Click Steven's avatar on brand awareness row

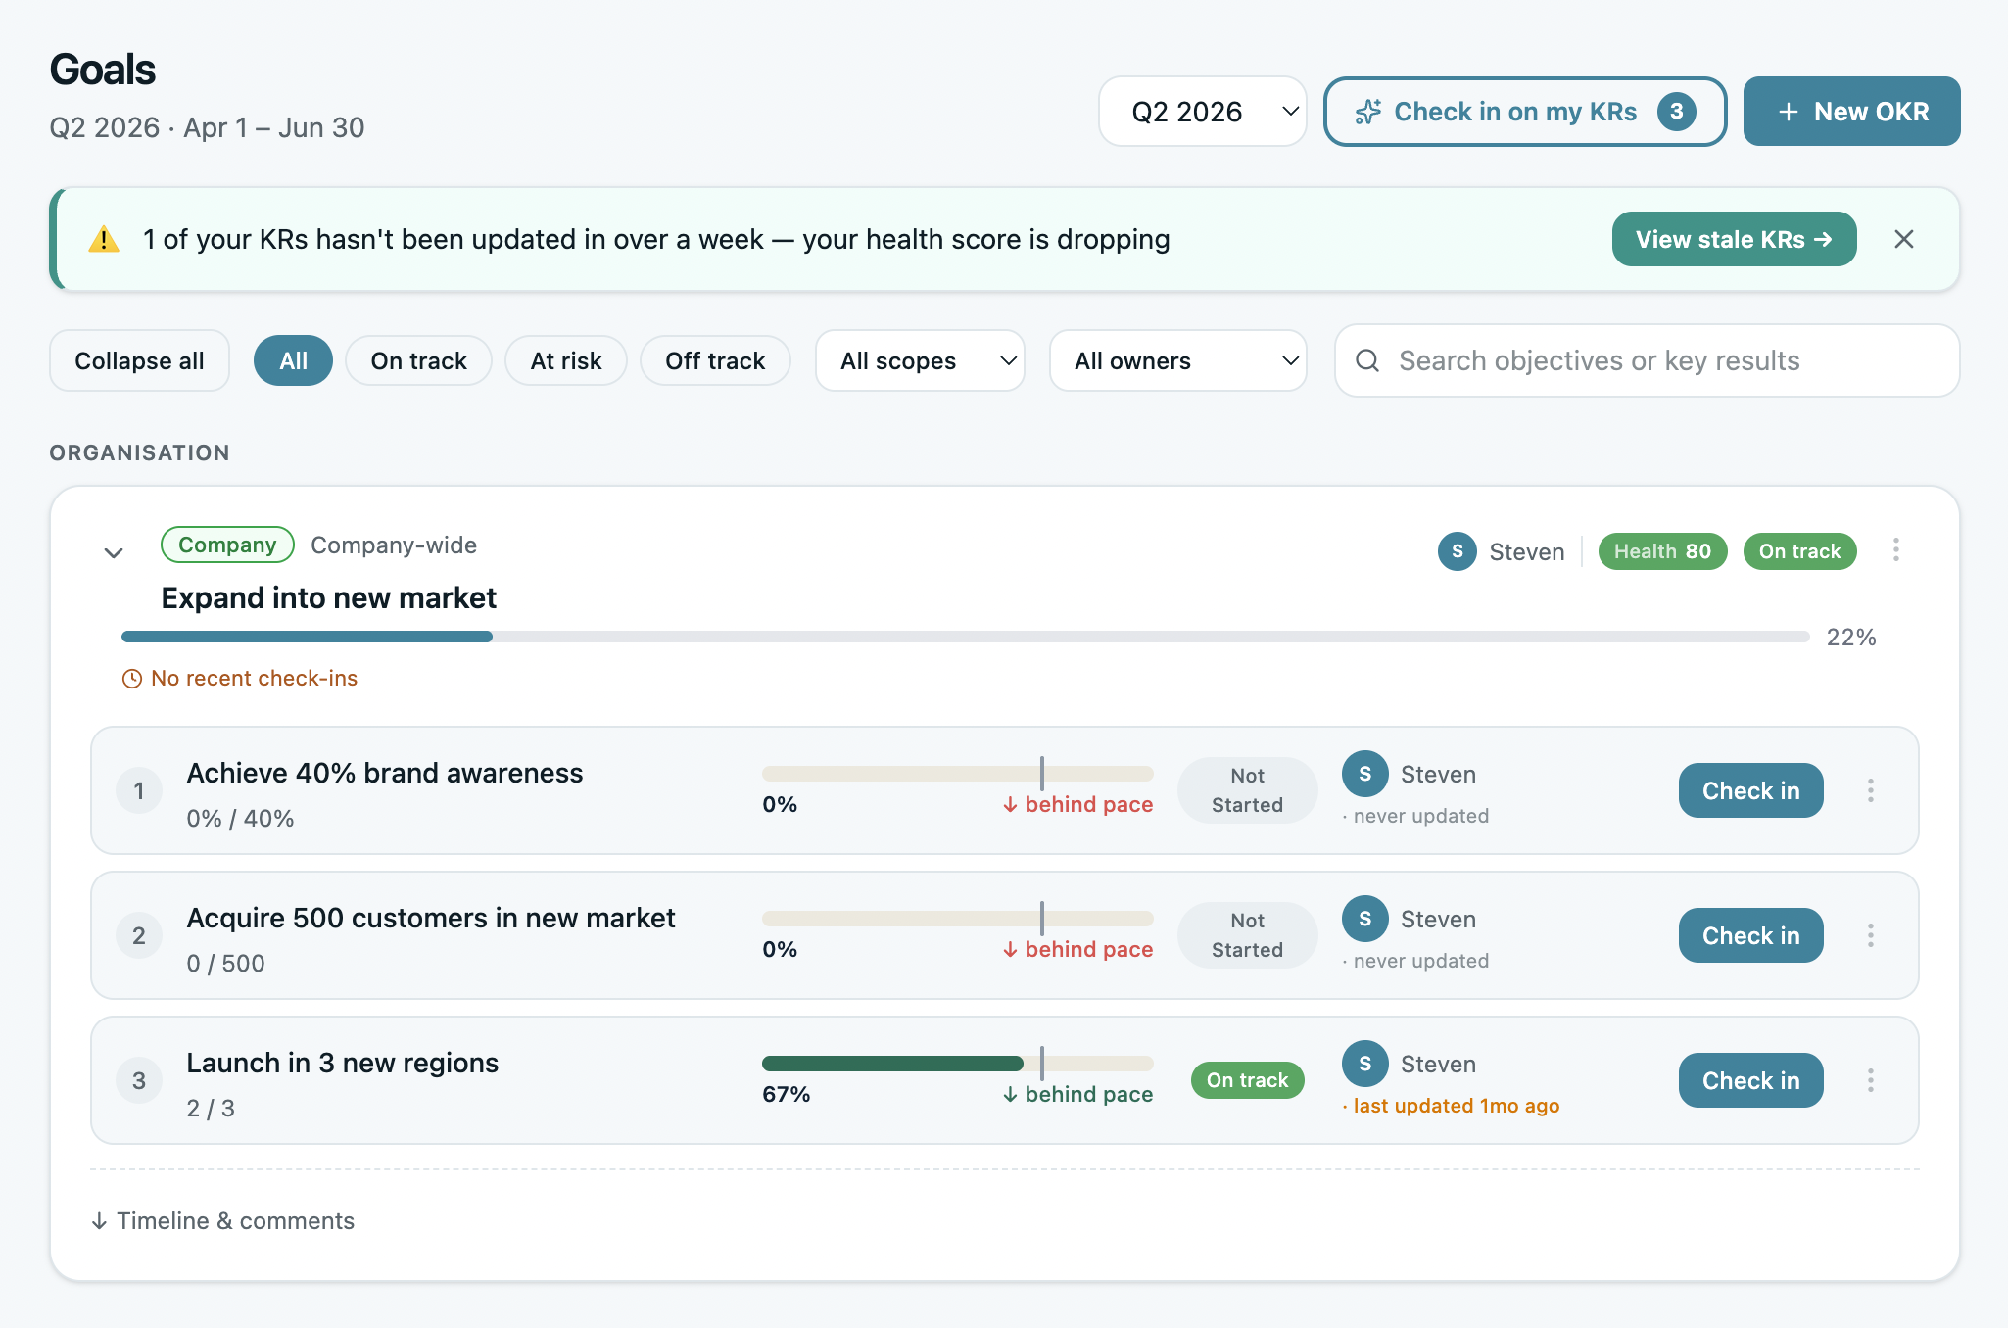pos(1364,774)
